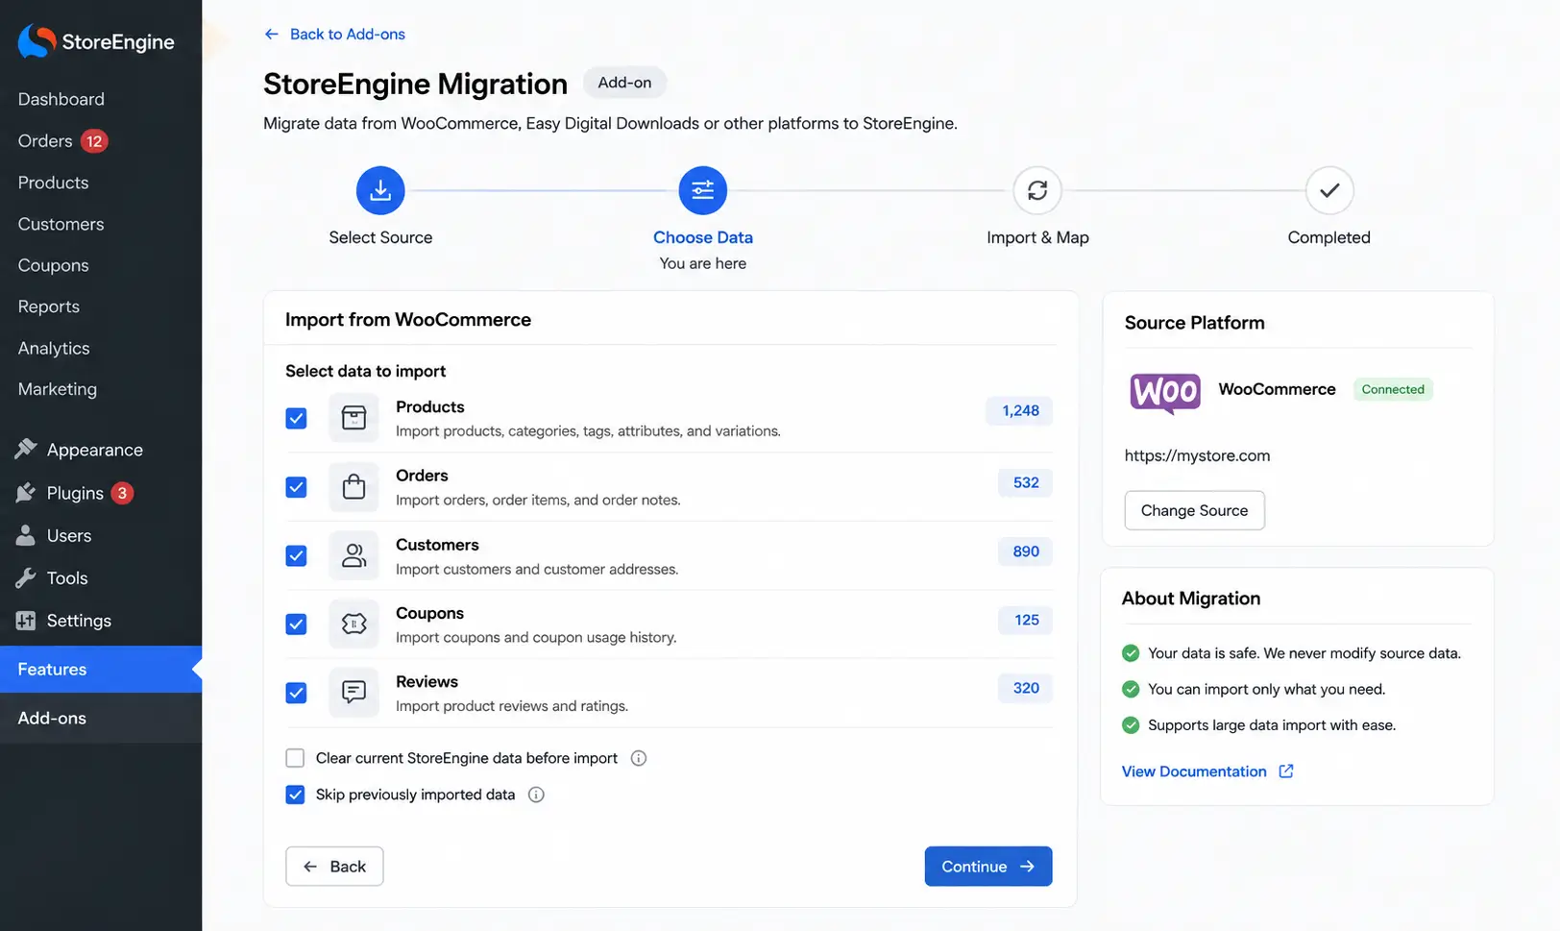Click the Continue button
This screenshot has height=931, width=1560.
[x=988, y=867]
